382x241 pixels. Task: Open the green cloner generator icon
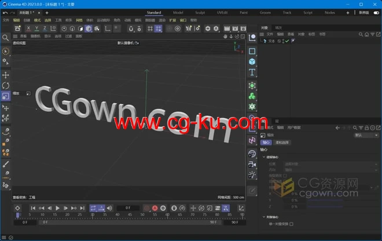click(252, 96)
